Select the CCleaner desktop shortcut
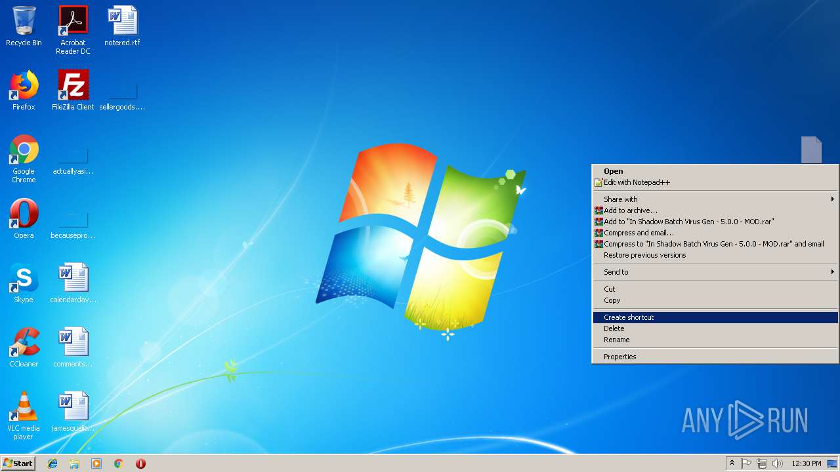The width and height of the screenshot is (840, 472). (24, 347)
